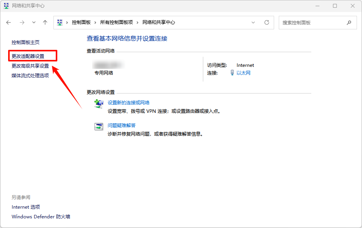The height and width of the screenshot is (228, 362).
Task: Click the Ethernet plug icon beside 连接
Action: (x=232, y=73)
